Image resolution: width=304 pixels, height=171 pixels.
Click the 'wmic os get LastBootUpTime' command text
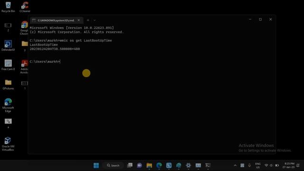(x=86, y=40)
